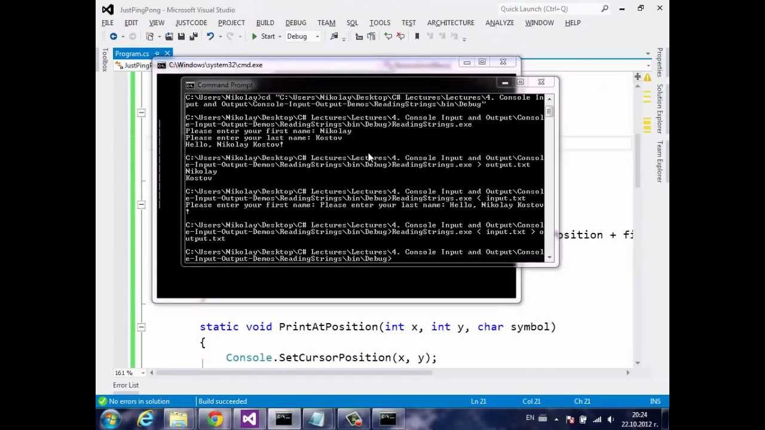Click the Windows Start orb
Screen dimensions: 765x430
click(110, 419)
